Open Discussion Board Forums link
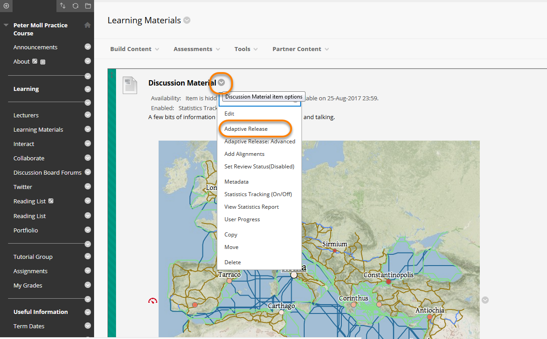The height and width of the screenshot is (339, 547). tap(47, 172)
